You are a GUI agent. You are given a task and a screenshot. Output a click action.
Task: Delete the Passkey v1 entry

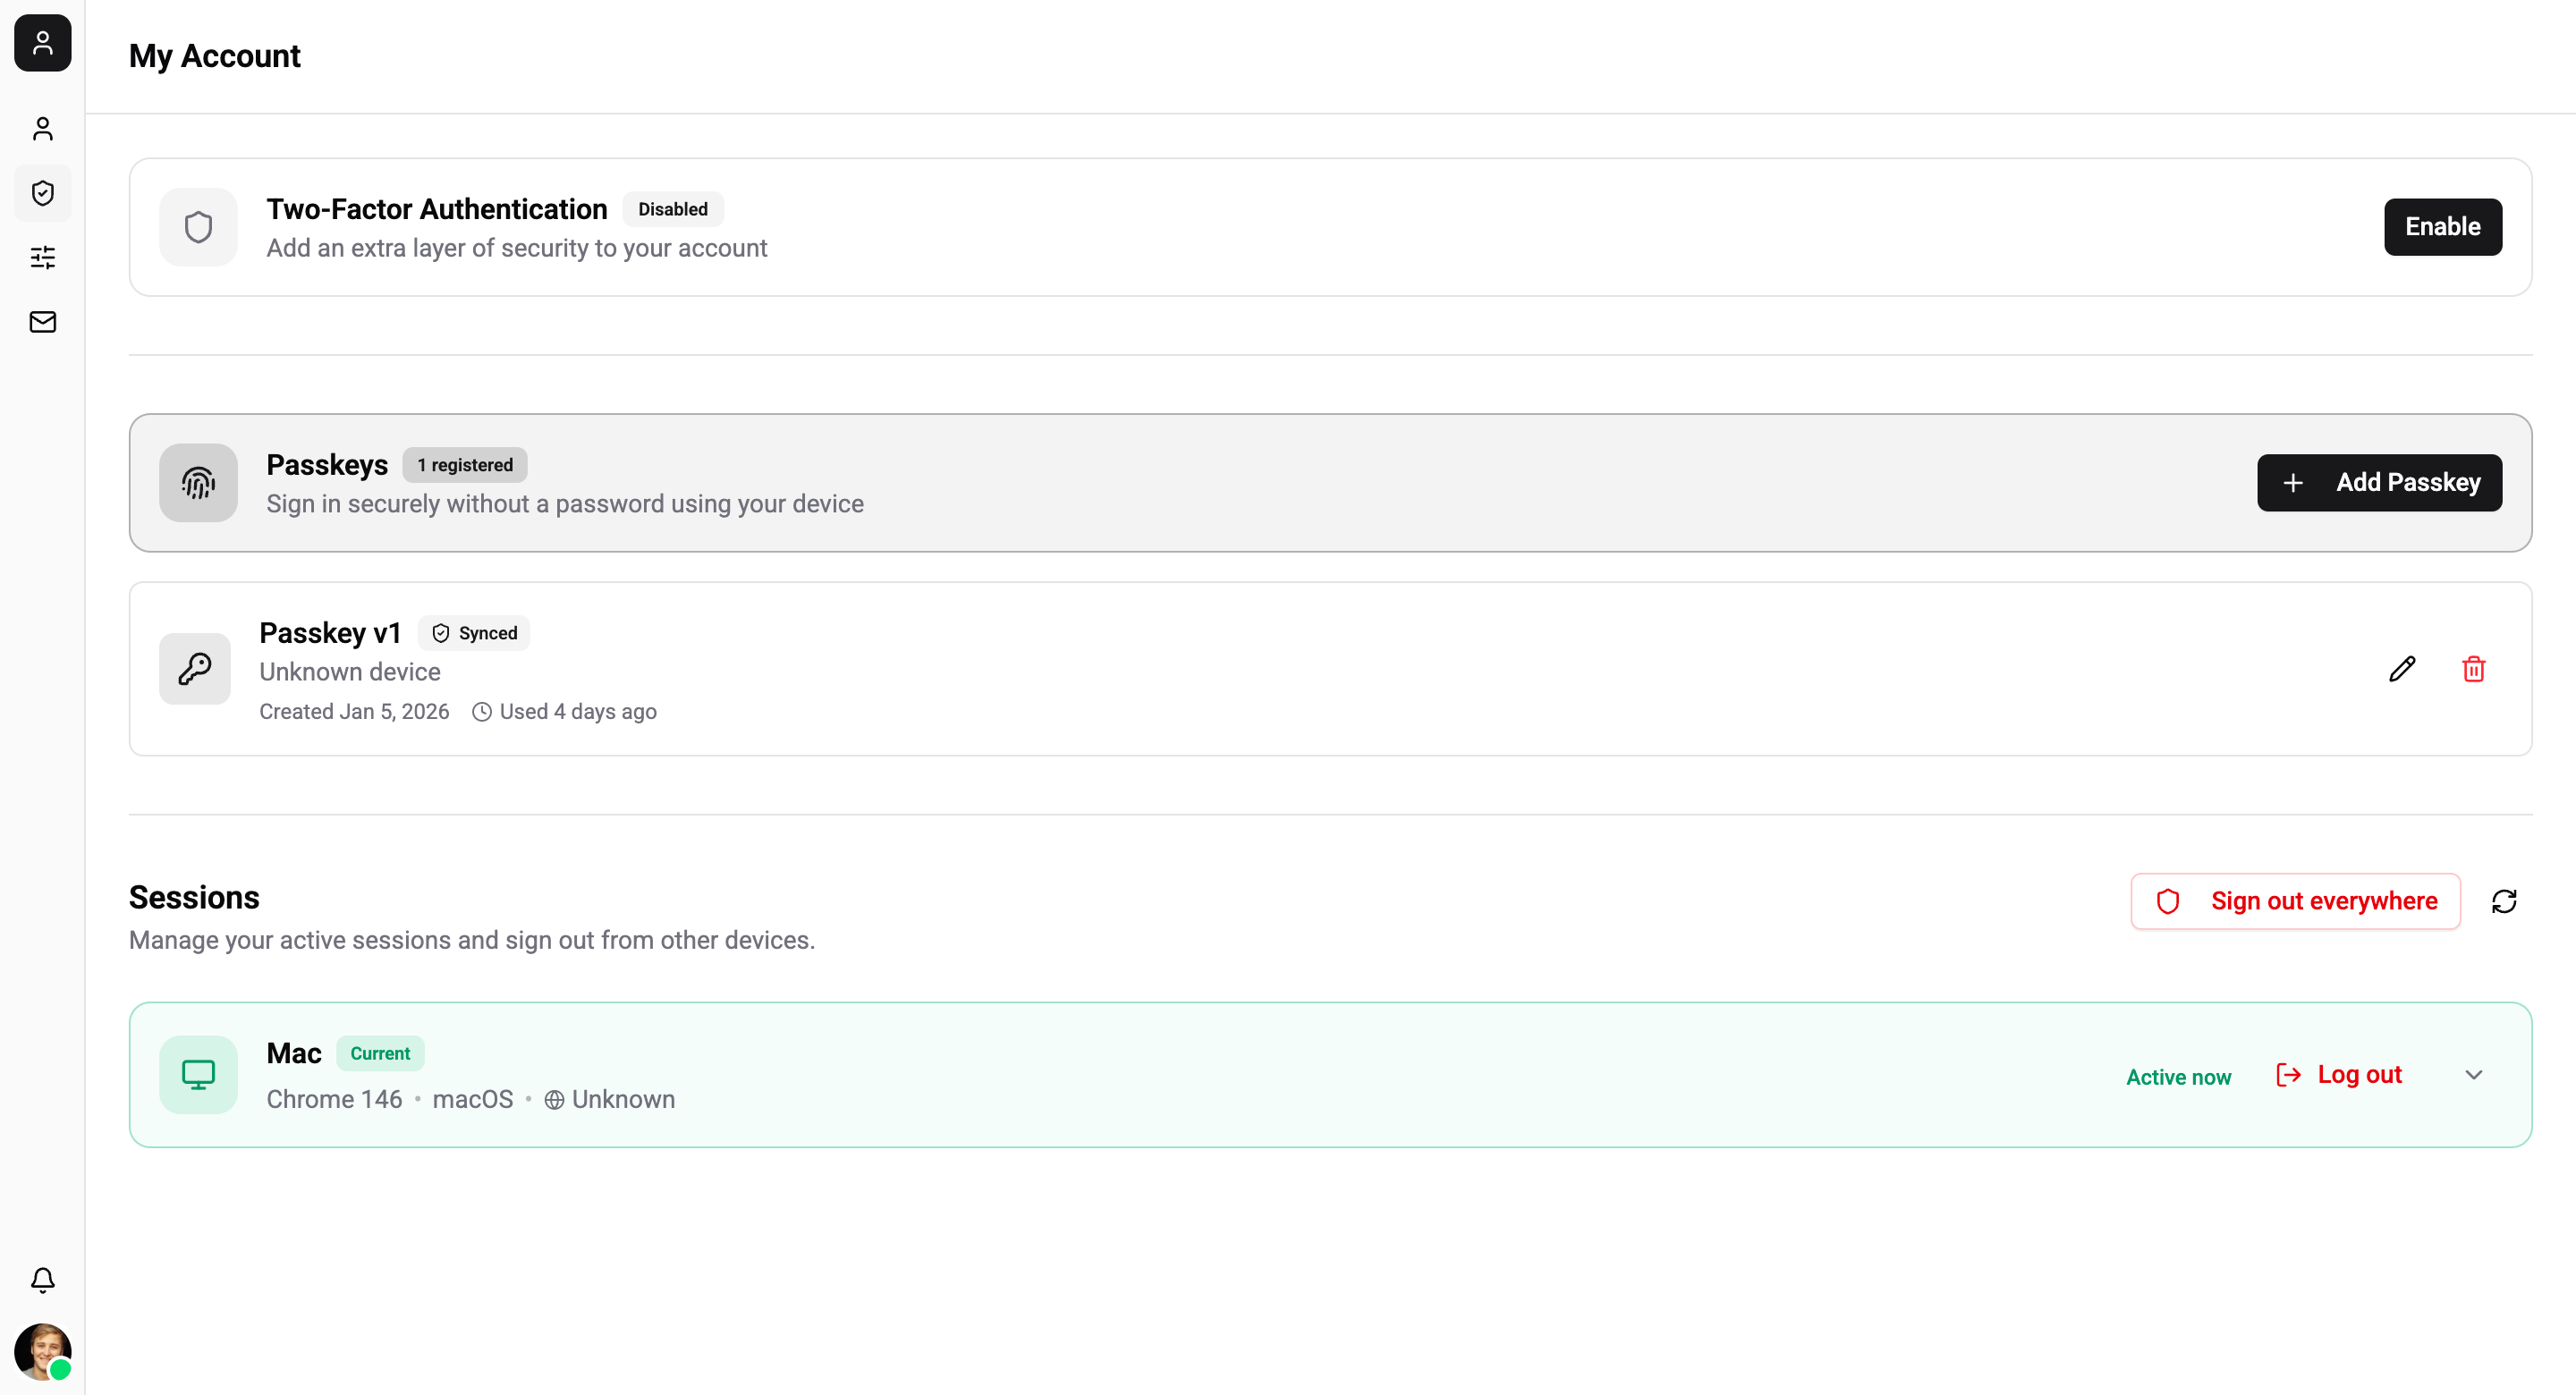point(2473,668)
